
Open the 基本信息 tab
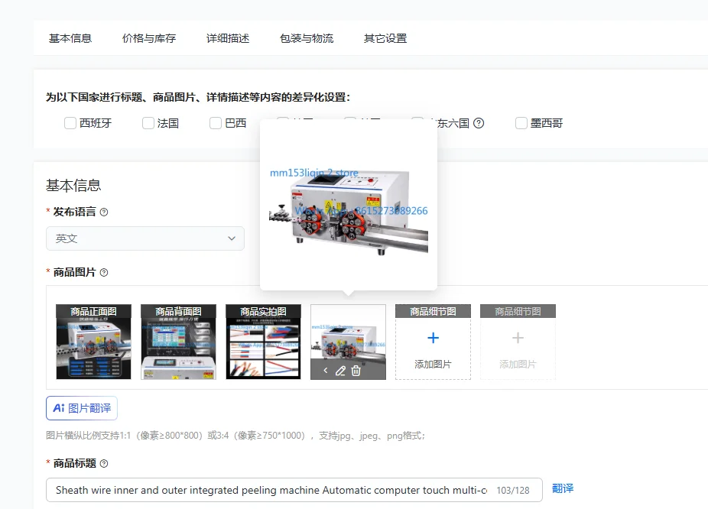(x=70, y=38)
